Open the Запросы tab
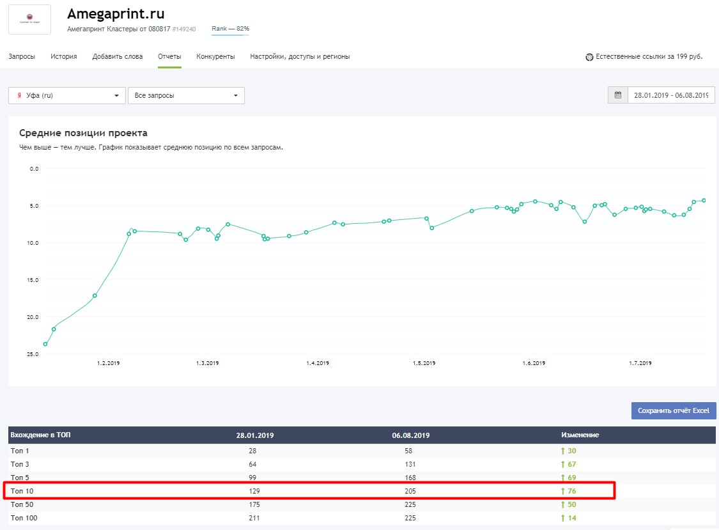This screenshot has width=719, height=530. pyautogui.click(x=22, y=56)
